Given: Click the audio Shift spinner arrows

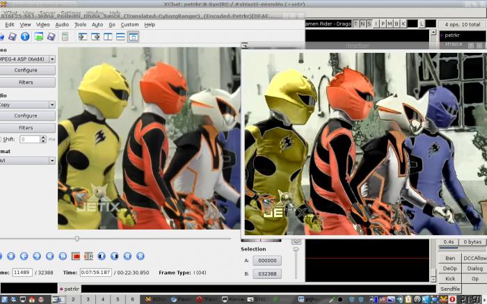Looking at the screenshot, I should (x=43, y=139).
